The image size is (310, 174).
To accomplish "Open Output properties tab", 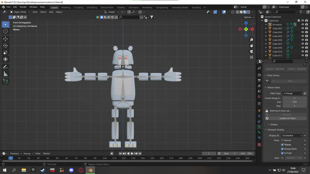I will point(259,80).
